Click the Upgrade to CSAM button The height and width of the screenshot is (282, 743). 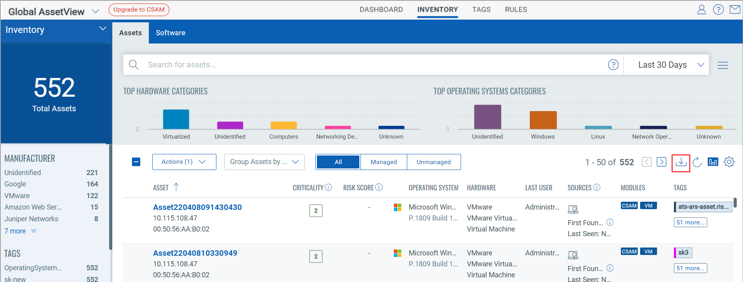click(139, 10)
